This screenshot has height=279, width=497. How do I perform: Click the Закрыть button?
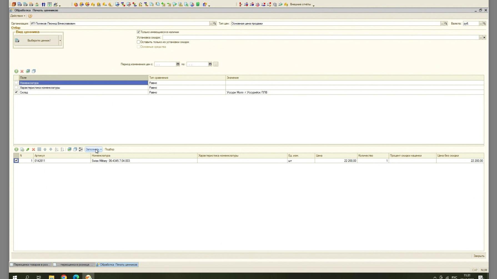click(479, 256)
